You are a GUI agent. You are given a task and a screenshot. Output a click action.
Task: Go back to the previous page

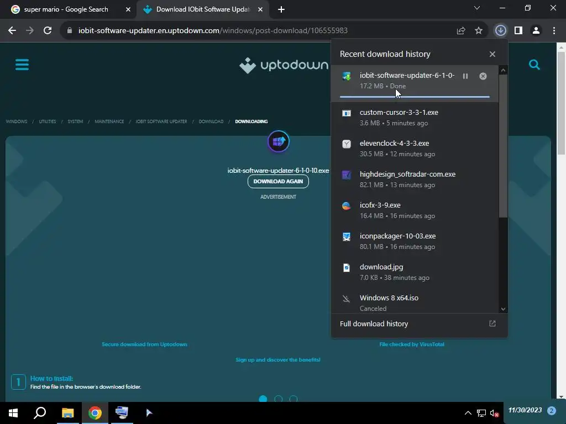[12, 31]
